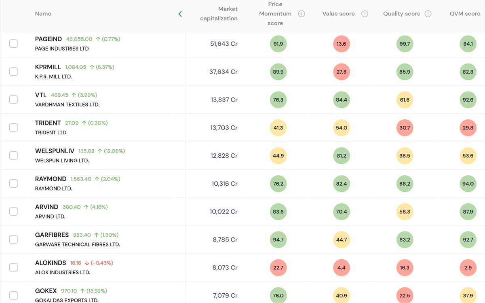Click VARDHMAN TEXTILES LTD. company name
This screenshot has width=485, height=303.
[x=67, y=104]
